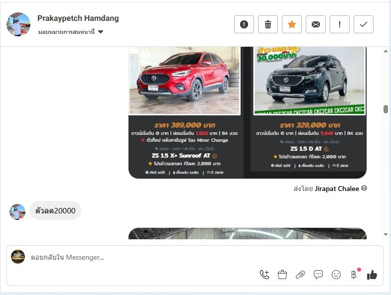View Prakaypetch Hamdang header profile photo
Image resolution: width=391 pixels, height=295 pixels.
coord(18,24)
